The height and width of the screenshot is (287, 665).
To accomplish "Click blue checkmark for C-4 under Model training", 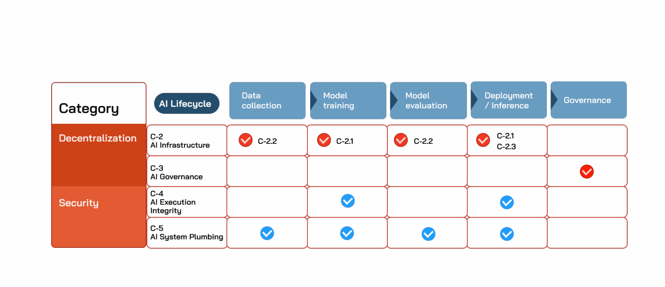I will point(348,201).
